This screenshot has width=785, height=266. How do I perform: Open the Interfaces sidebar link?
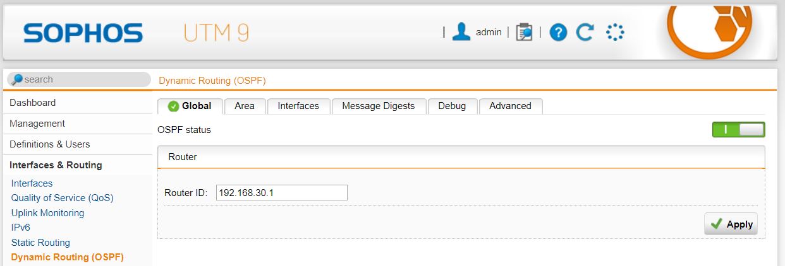(32, 183)
